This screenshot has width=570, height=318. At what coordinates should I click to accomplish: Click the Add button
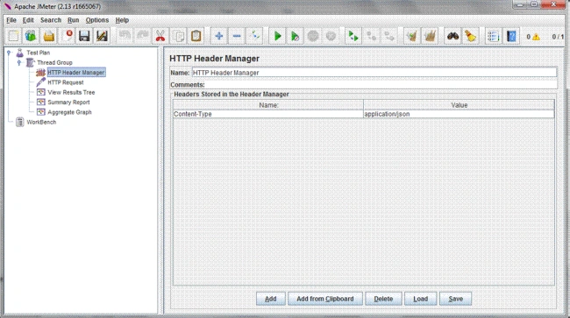(x=270, y=299)
